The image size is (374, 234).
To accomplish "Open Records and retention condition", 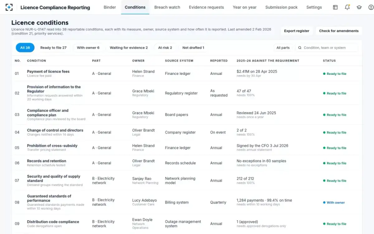I will [x=46, y=161].
